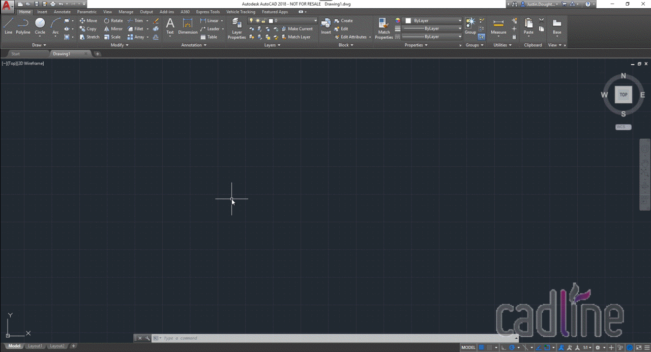Click the Insert block button
This screenshot has height=352, width=651.
326,25
